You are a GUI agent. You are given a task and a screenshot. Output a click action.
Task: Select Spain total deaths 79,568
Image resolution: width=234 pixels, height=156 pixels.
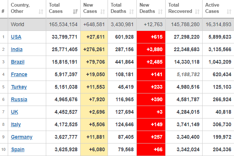click(126, 149)
